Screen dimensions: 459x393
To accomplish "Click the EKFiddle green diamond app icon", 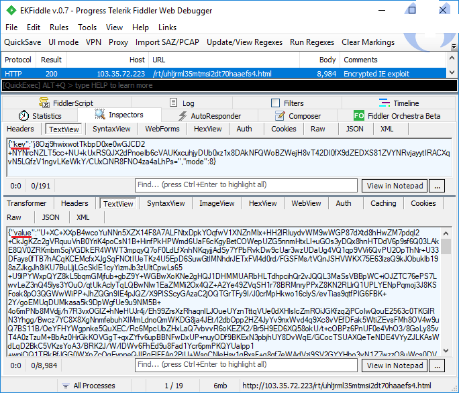I will (11, 11).
